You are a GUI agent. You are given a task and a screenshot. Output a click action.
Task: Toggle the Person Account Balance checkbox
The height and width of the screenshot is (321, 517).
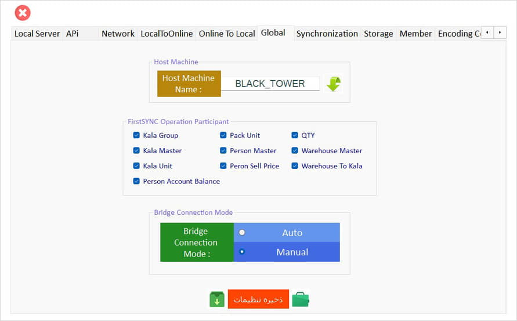pos(137,181)
